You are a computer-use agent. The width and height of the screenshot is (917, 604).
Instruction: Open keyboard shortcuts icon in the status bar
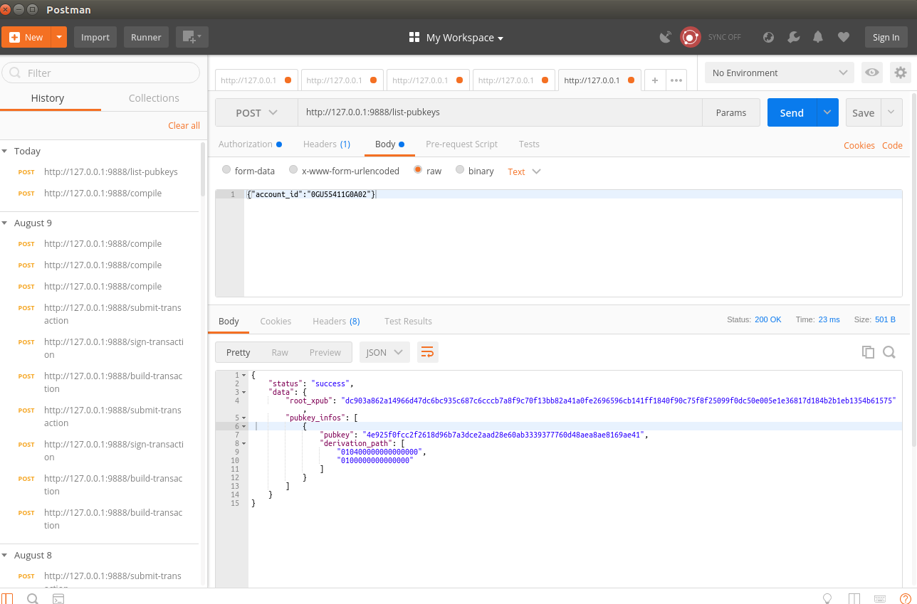(x=880, y=598)
